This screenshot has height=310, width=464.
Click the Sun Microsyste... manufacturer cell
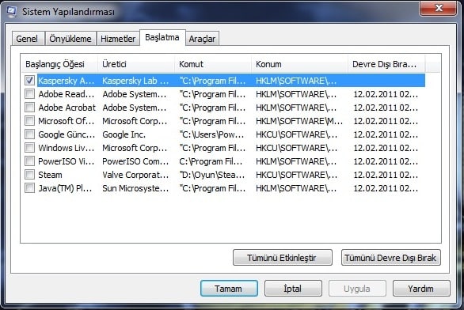tap(135, 188)
